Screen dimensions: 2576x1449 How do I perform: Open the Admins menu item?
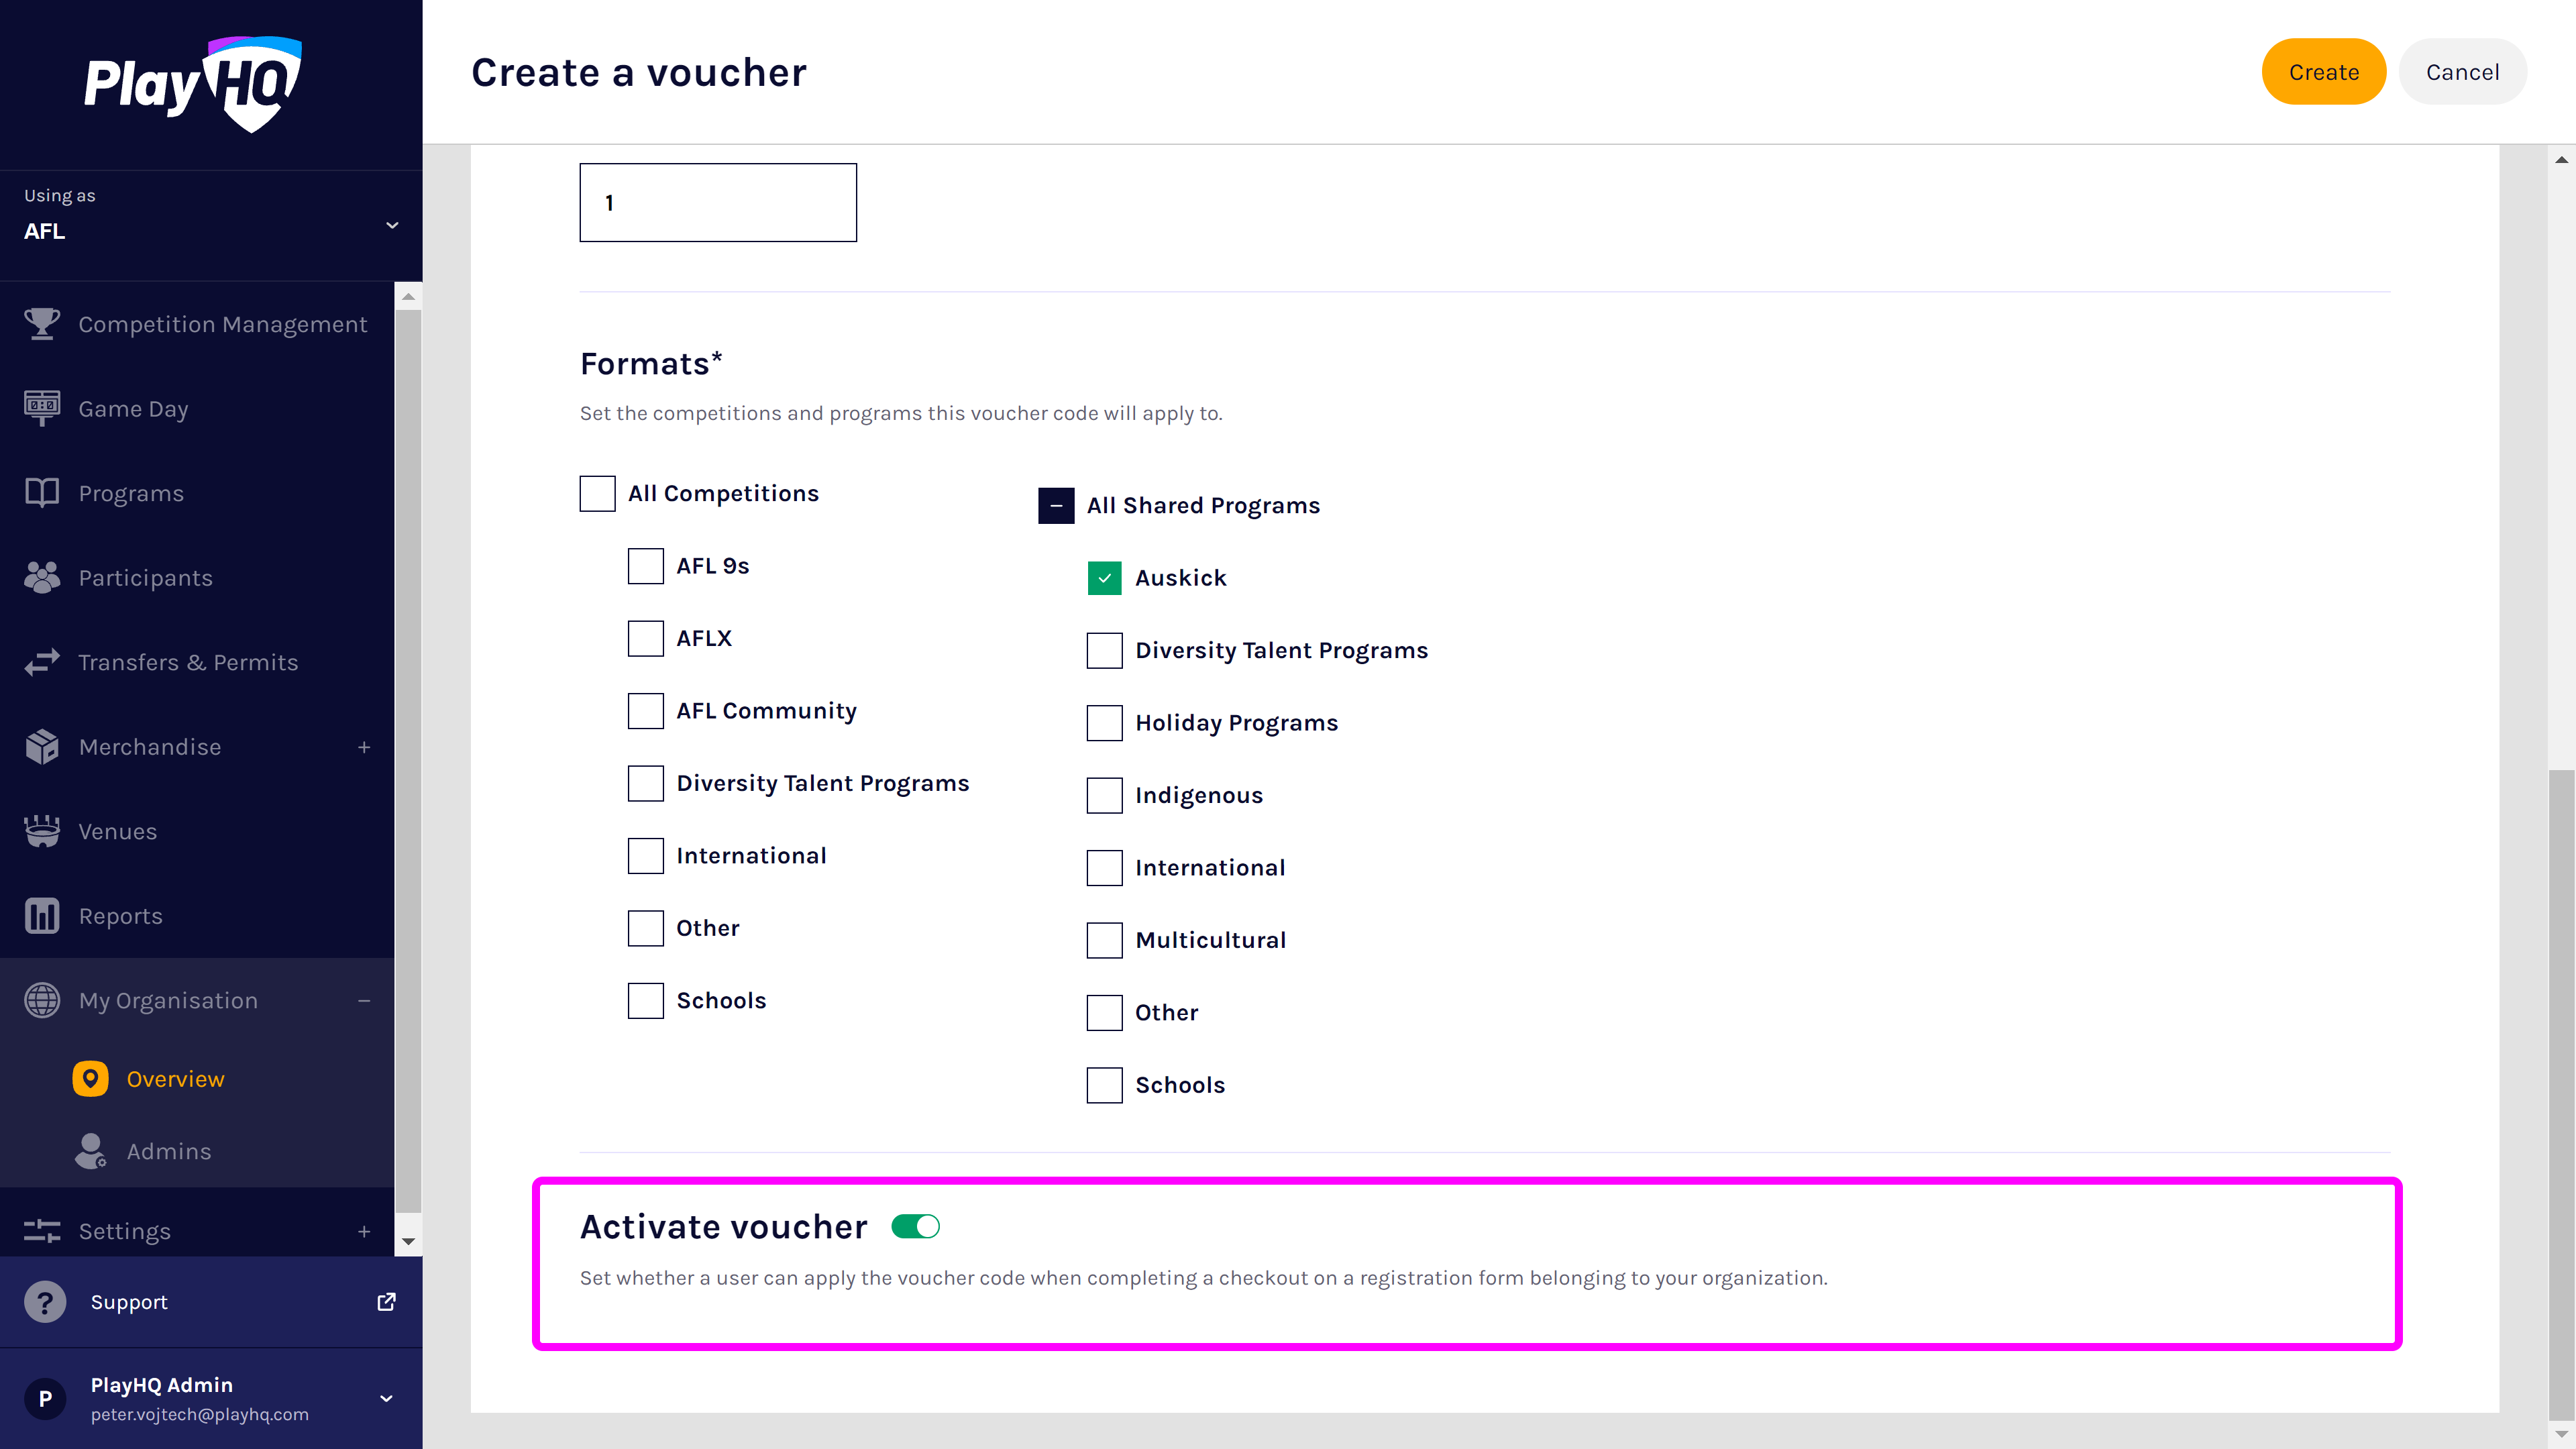coord(168,1152)
